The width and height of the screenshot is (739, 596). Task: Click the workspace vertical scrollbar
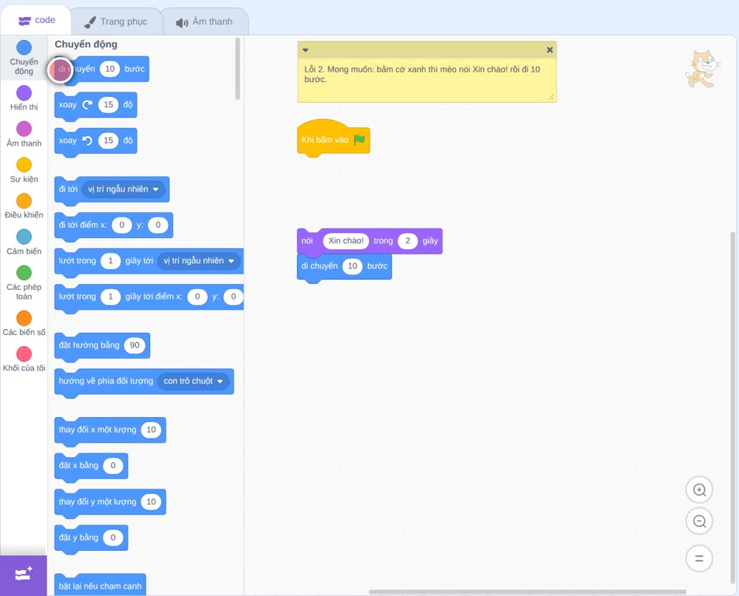tap(733, 408)
